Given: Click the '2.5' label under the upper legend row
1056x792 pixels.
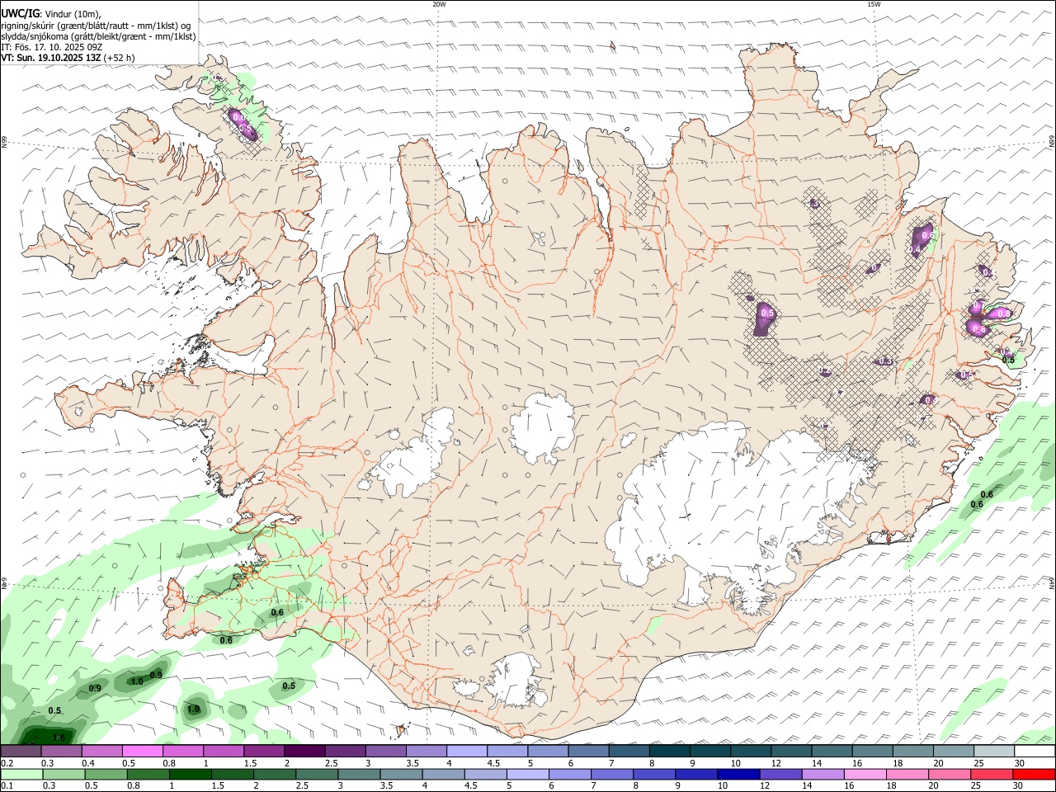Looking at the screenshot, I should [332, 763].
